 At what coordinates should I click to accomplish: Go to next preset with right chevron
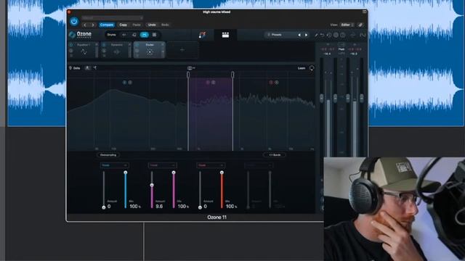pos(93,25)
